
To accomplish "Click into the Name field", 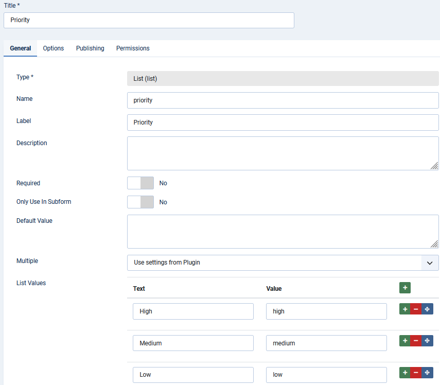I will click(283, 100).
